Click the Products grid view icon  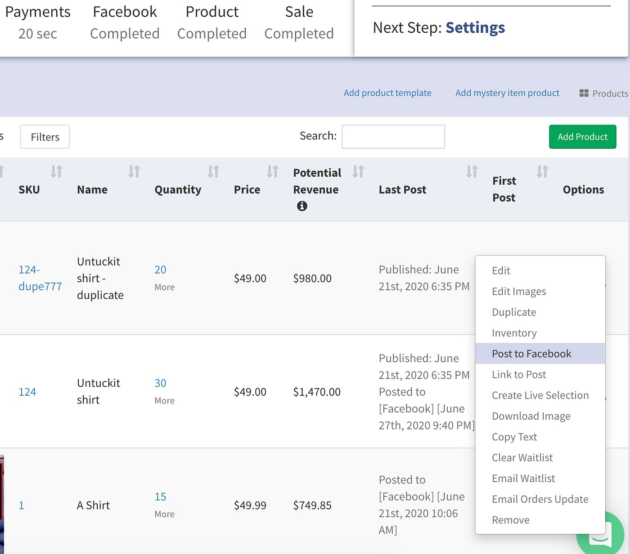(584, 93)
